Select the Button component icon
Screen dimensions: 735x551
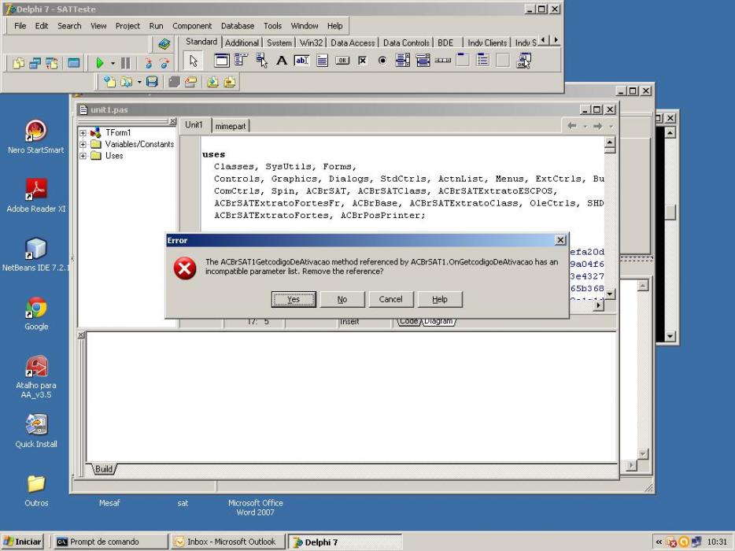click(x=342, y=61)
